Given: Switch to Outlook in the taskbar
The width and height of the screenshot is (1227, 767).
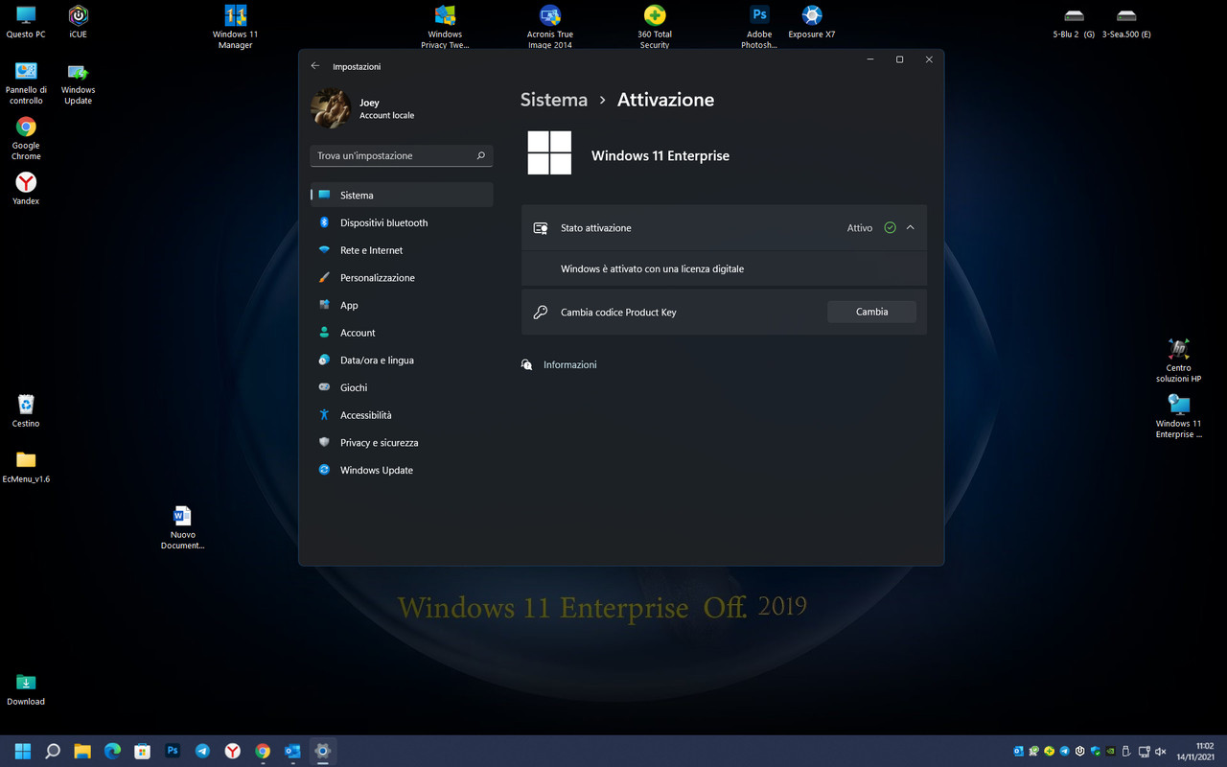Looking at the screenshot, I should pos(292,751).
